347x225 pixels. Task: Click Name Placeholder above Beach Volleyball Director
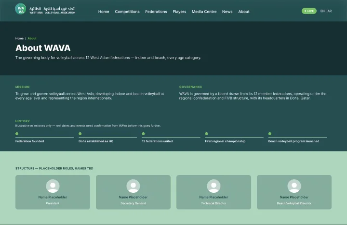[294, 197]
